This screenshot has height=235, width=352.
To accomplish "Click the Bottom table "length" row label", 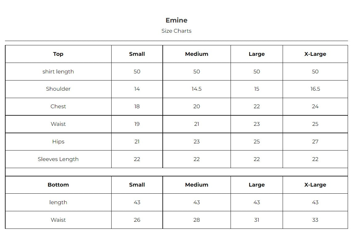I will coord(58,202).
